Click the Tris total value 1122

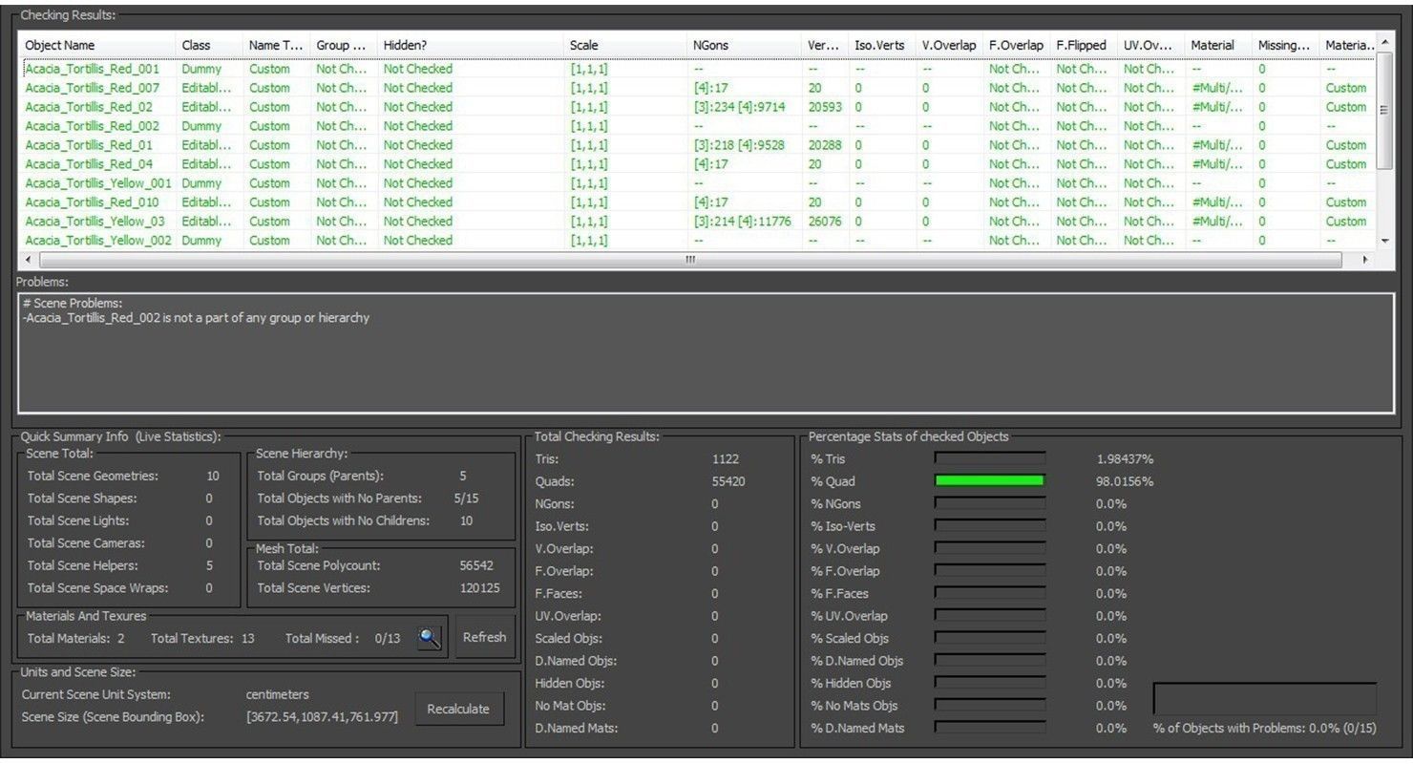(x=726, y=459)
